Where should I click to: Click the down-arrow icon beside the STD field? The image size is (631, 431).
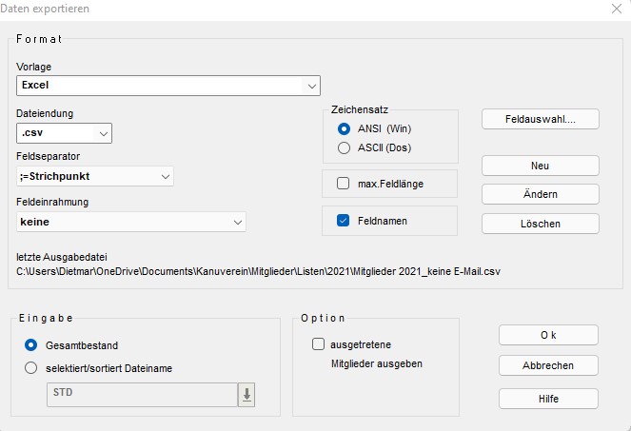(x=246, y=396)
